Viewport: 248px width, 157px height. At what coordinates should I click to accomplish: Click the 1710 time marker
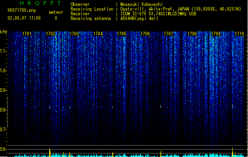(239, 34)
